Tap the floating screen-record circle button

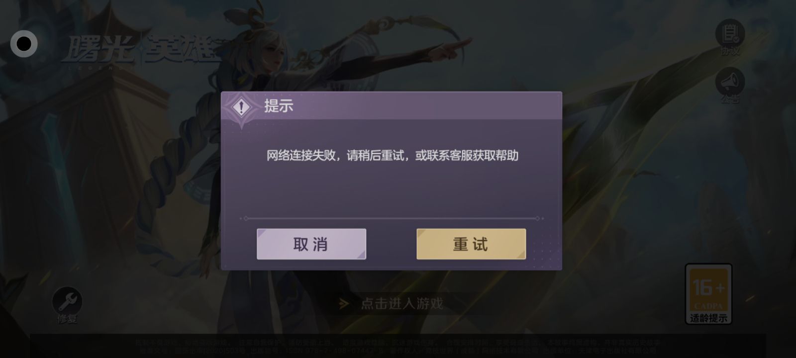tap(24, 44)
